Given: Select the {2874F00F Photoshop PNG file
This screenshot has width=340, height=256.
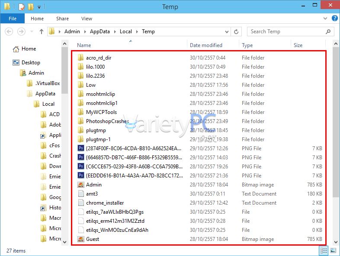Looking at the screenshot, I should (x=129, y=149).
